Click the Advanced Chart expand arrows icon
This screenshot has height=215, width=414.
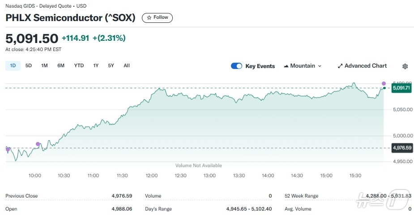pyautogui.click(x=340, y=66)
